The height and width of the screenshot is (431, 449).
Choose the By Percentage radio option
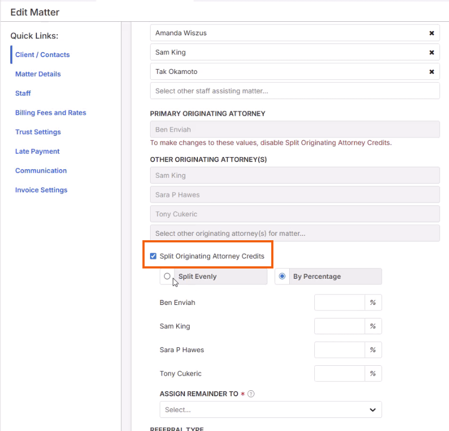tap(282, 276)
